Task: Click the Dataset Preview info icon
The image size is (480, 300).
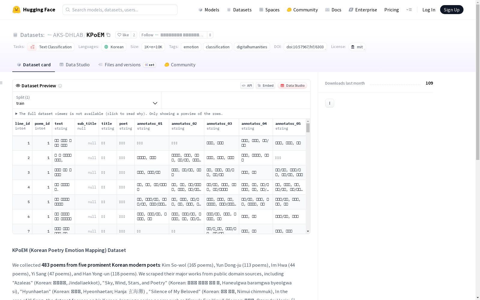Action: (x=60, y=86)
